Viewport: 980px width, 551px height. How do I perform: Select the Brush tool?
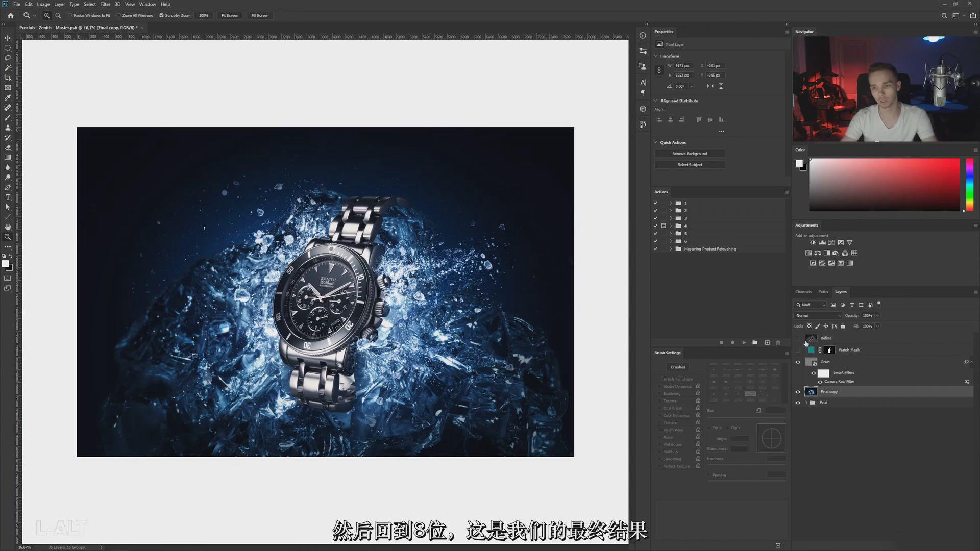point(8,118)
